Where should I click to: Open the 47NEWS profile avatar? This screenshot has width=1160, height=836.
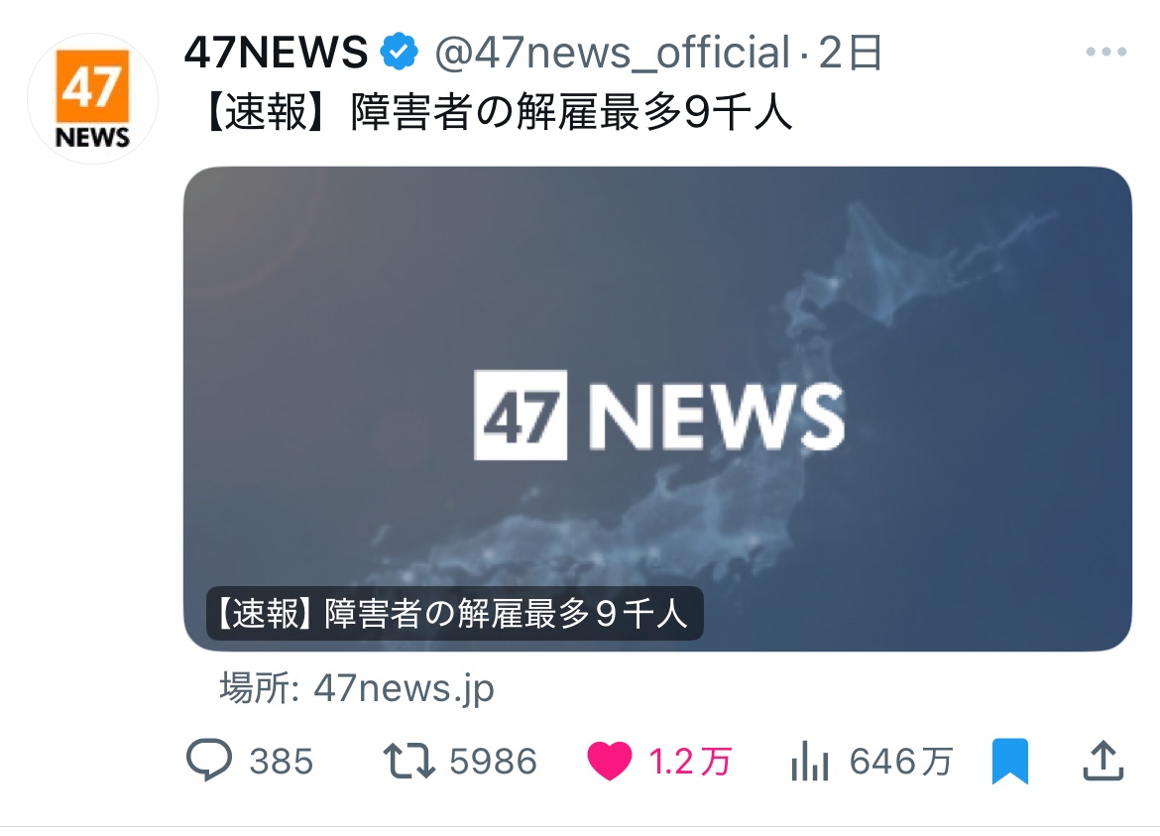(92, 98)
